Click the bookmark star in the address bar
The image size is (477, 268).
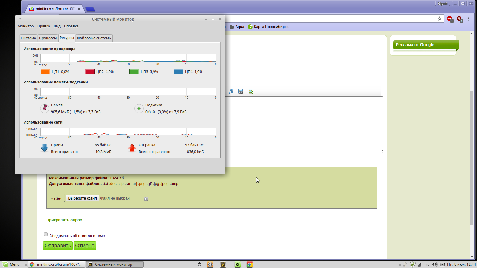coord(439,18)
